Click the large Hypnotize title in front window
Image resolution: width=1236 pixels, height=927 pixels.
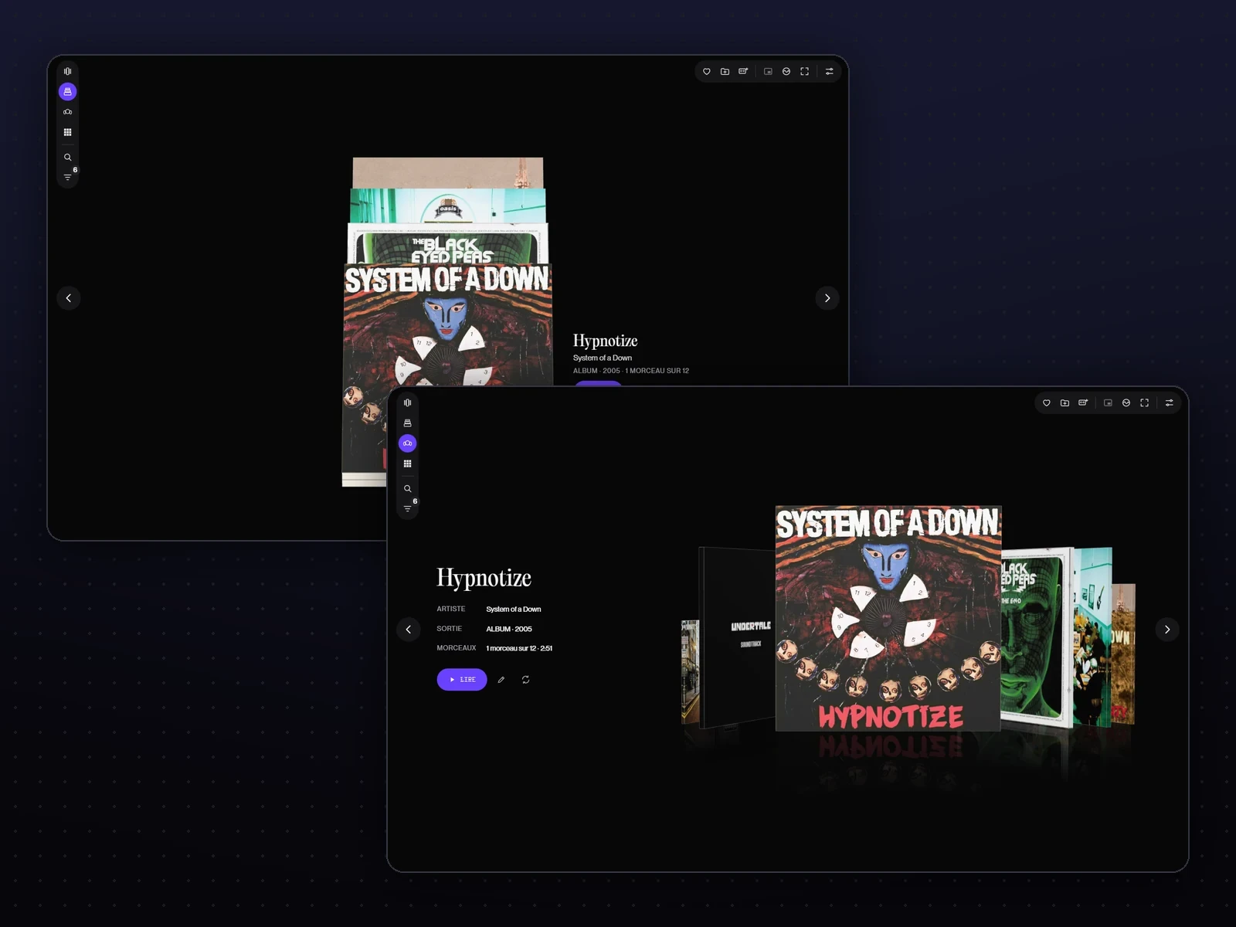pos(484,578)
